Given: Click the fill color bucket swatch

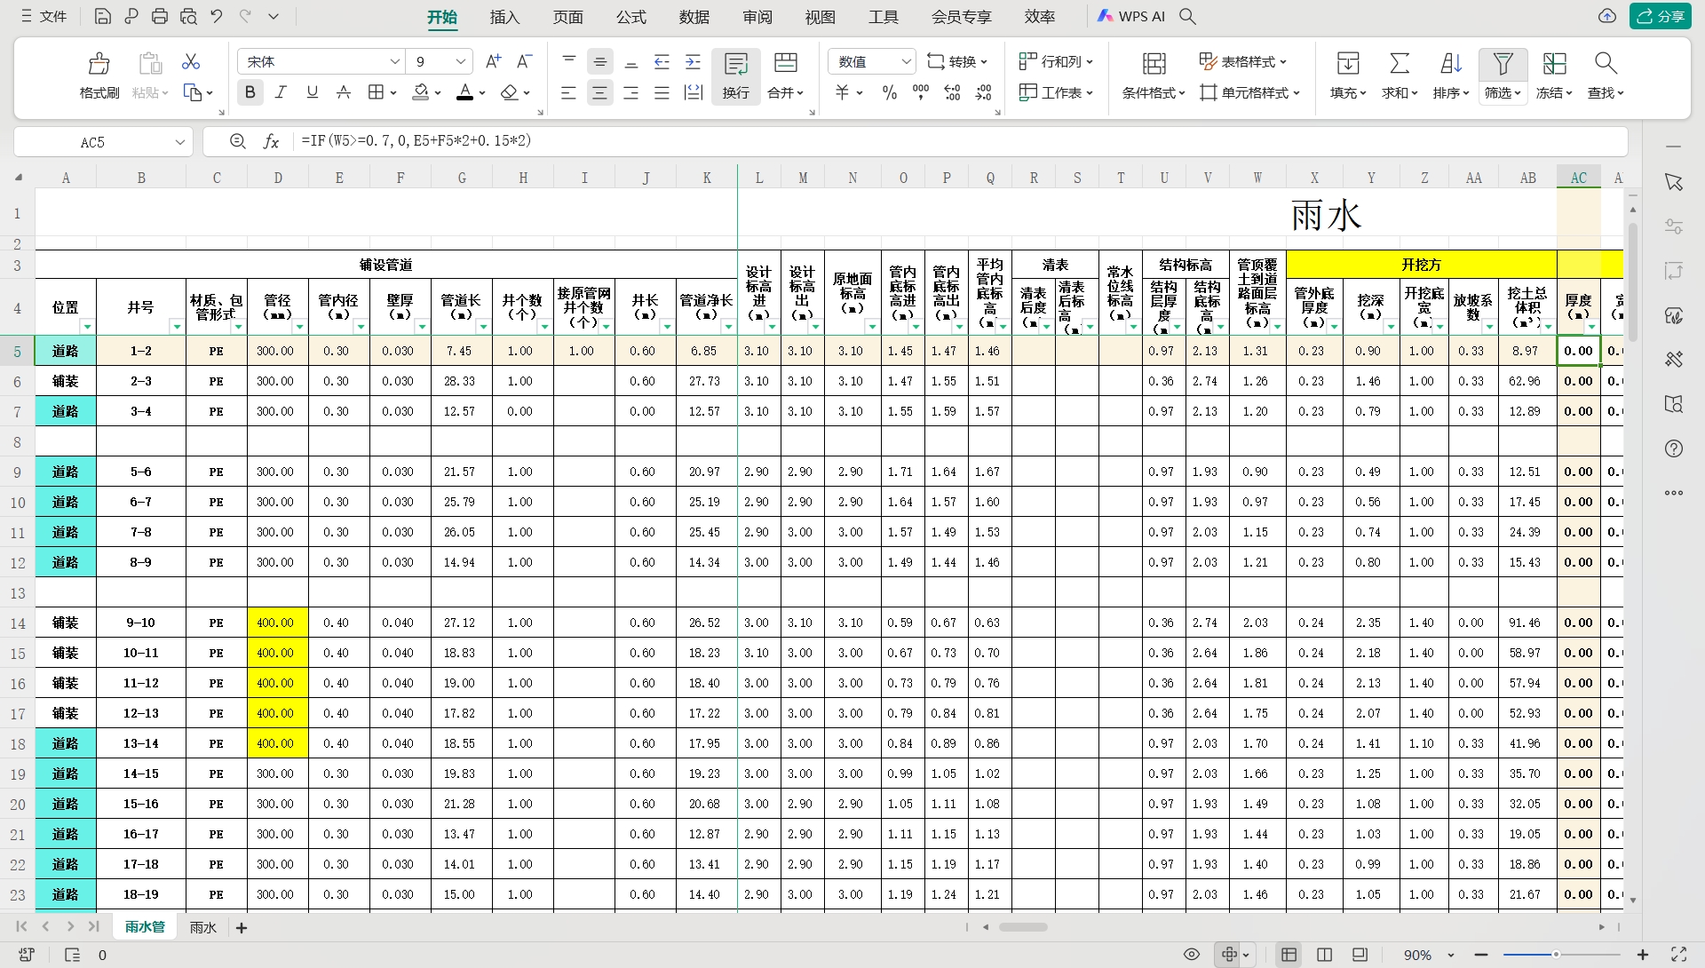Looking at the screenshot, I should 421,92.
